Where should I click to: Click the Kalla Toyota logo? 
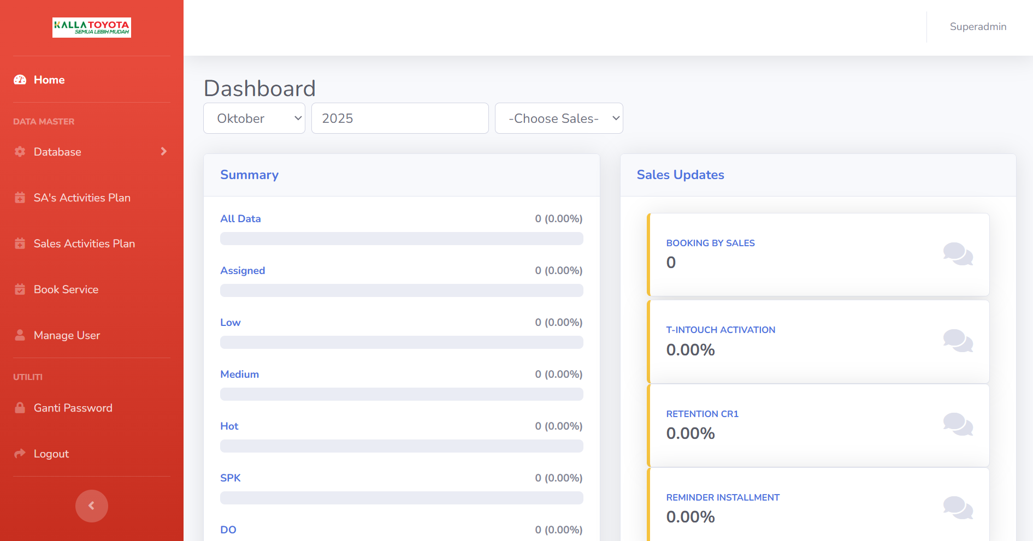tap(91, 27)
